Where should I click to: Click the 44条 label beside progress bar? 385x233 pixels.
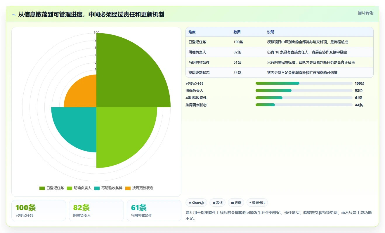point(359,105)
